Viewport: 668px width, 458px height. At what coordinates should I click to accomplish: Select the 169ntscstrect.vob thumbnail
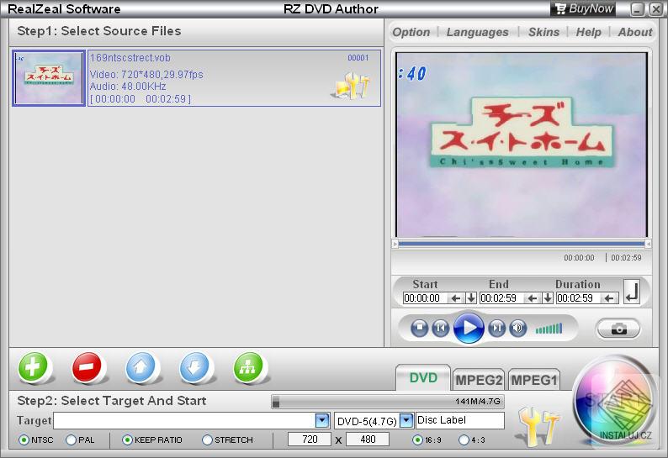[x=49, y=78]
